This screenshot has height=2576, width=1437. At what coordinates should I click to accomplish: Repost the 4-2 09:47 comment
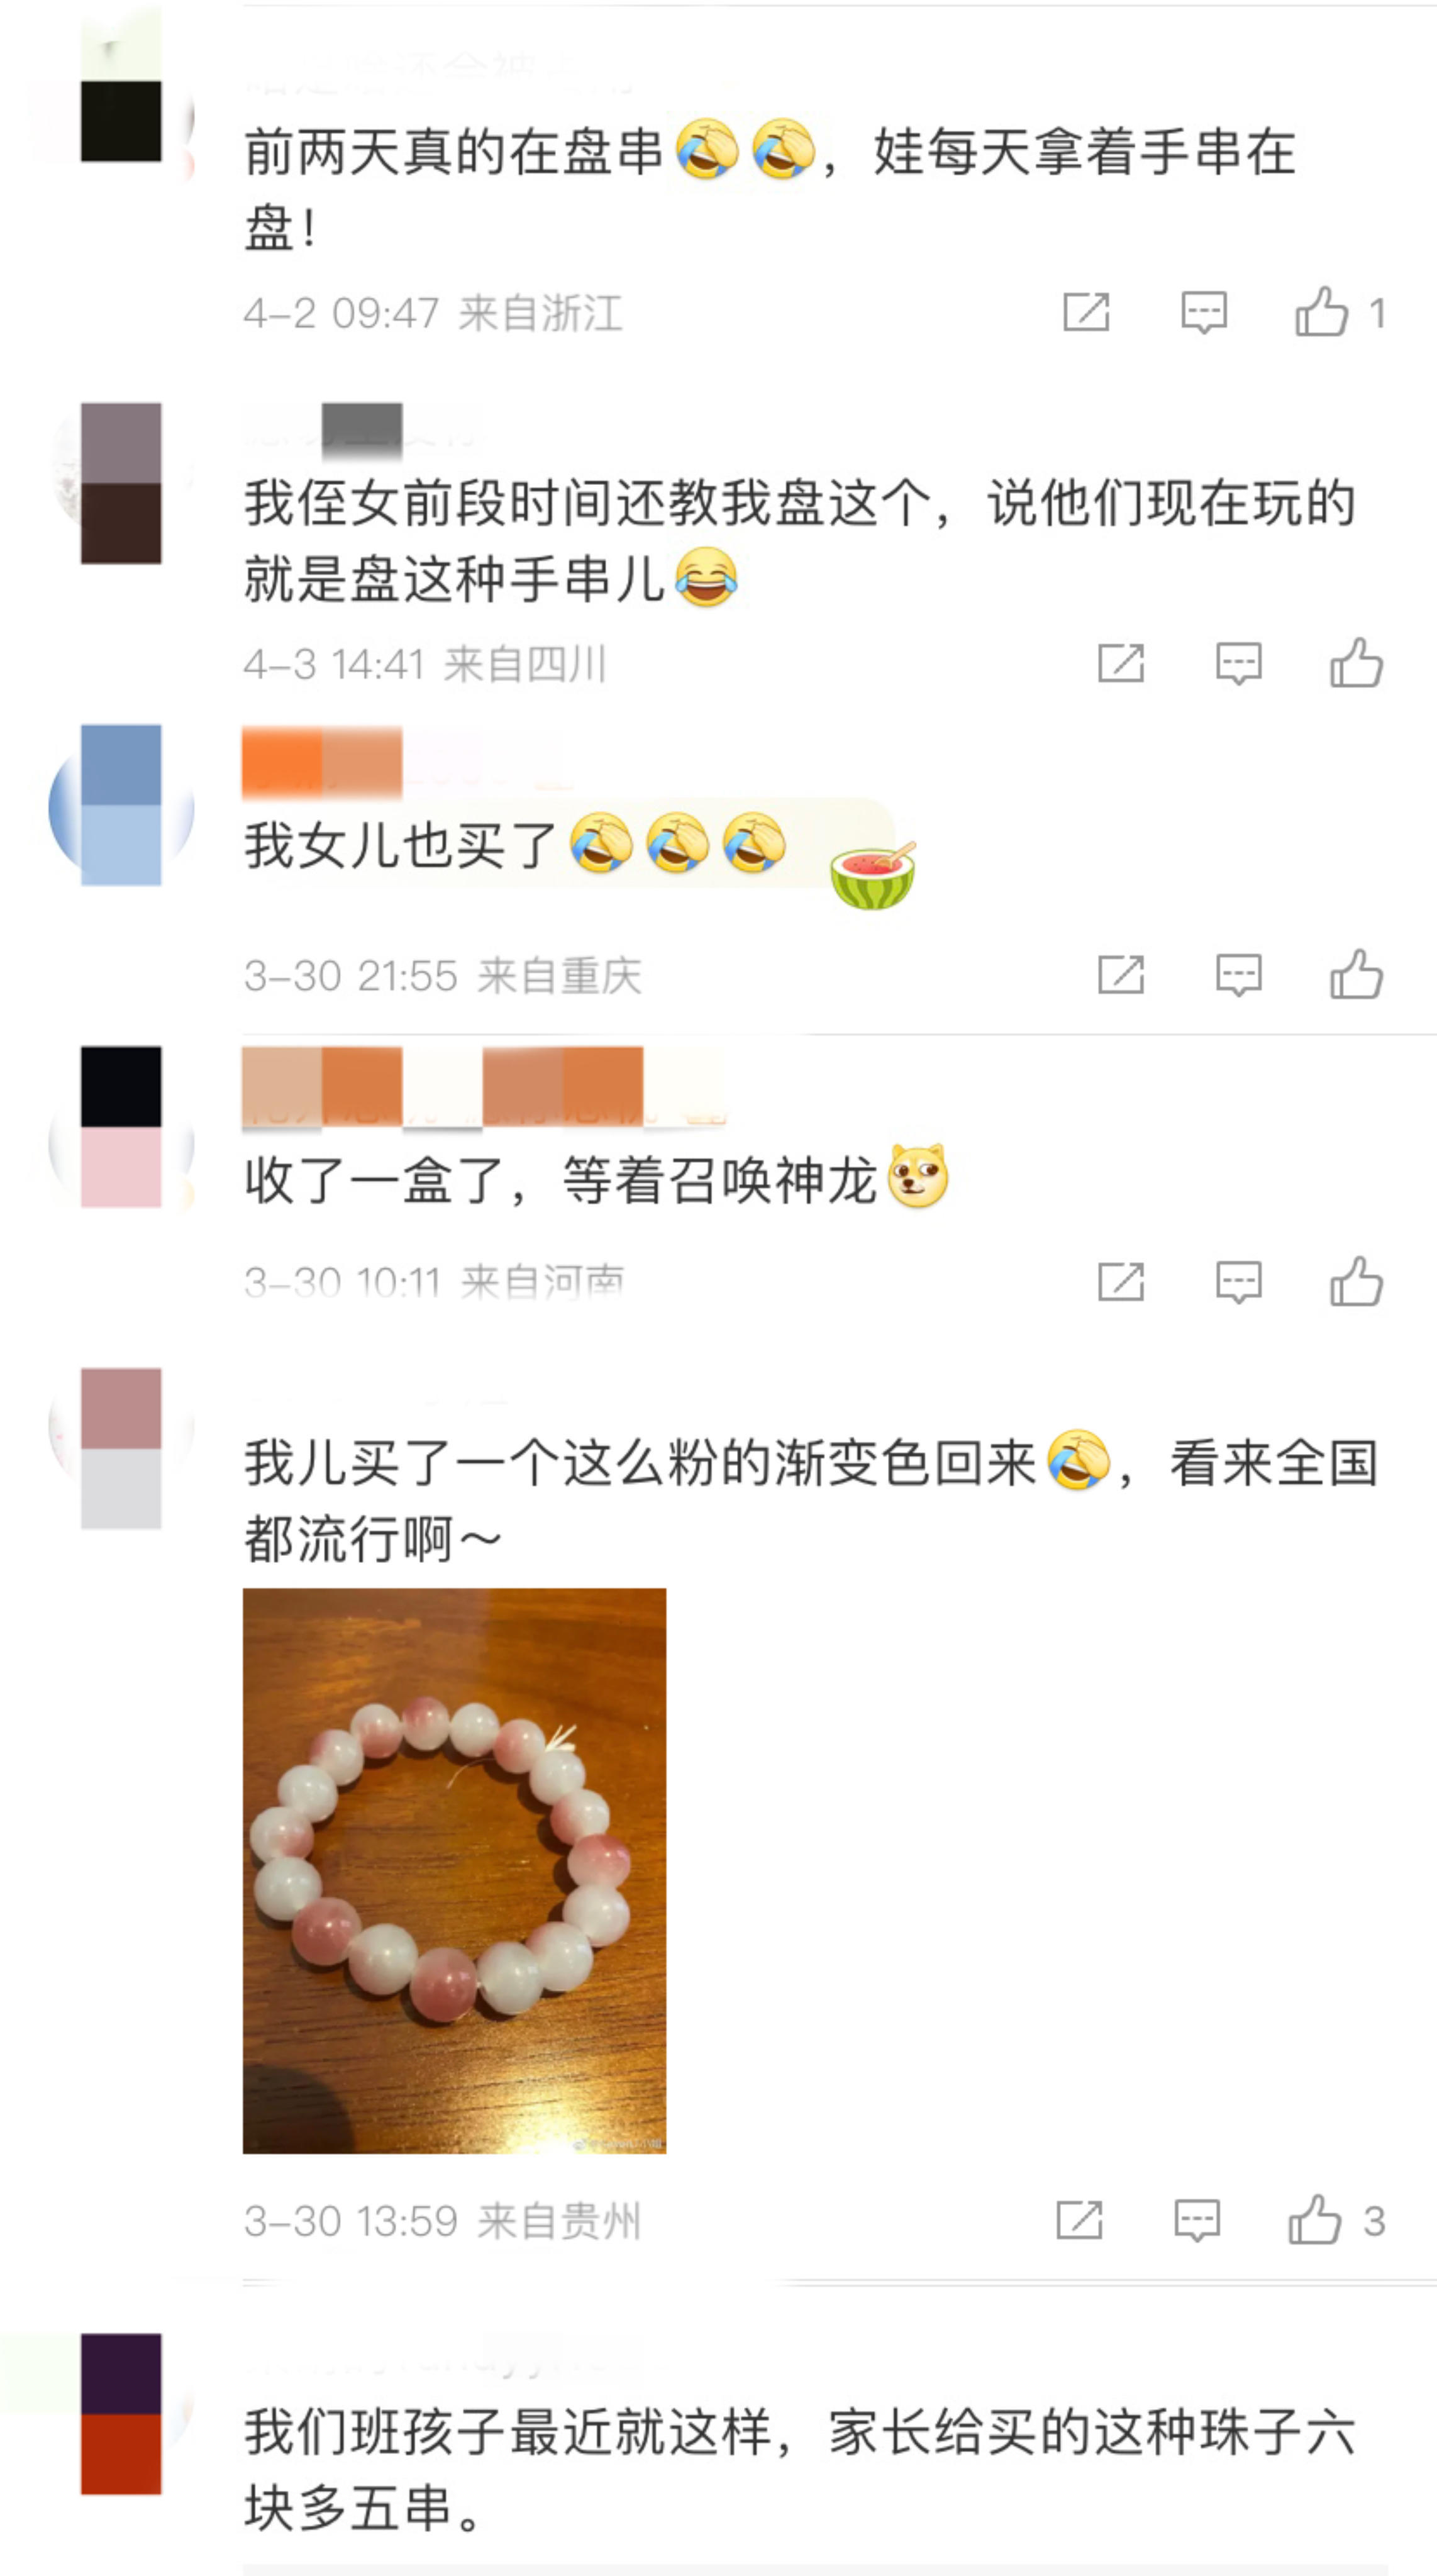click(1086, 312)
